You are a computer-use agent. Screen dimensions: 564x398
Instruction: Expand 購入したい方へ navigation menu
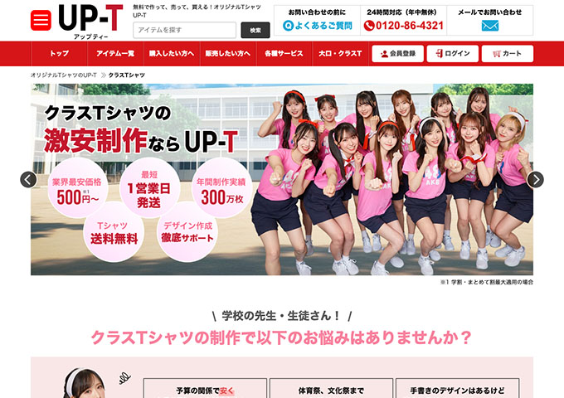172,54
